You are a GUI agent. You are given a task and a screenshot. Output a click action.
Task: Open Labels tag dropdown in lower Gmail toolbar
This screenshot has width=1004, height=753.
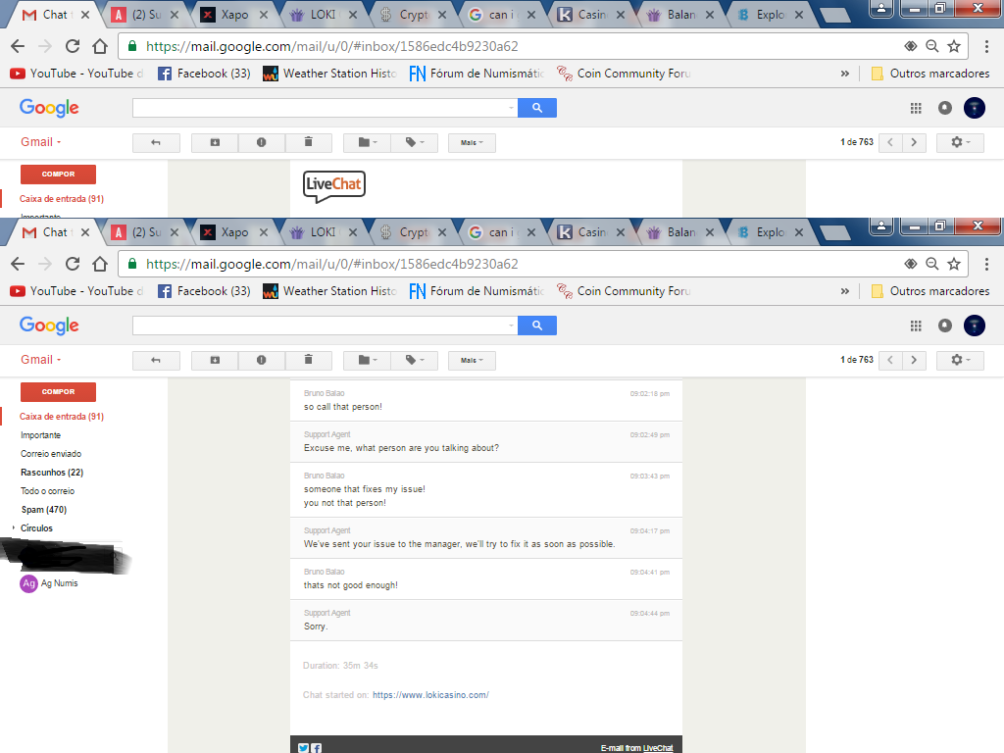click(x=415, y=361)
